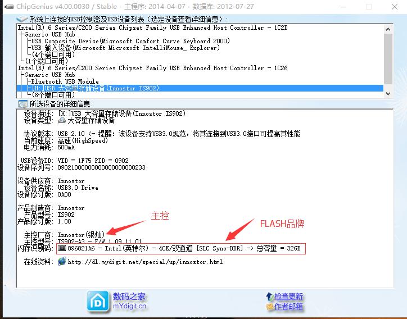Click the current speed value 高速(HighSpeed)
This screenshot has height=319, width=407.
[x=83, y=140]
